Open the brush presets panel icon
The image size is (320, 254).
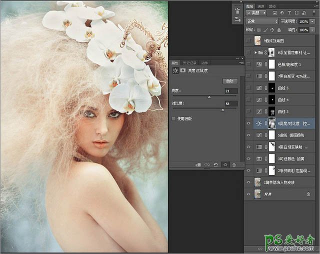coord(237,9)
